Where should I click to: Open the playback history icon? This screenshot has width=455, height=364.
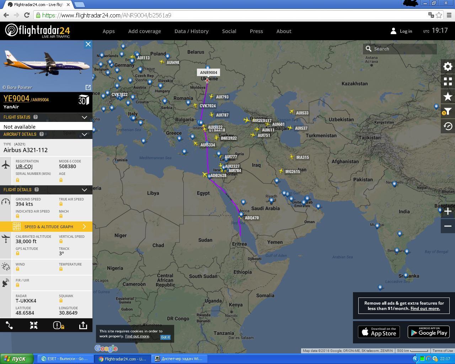tap(448, 126)
